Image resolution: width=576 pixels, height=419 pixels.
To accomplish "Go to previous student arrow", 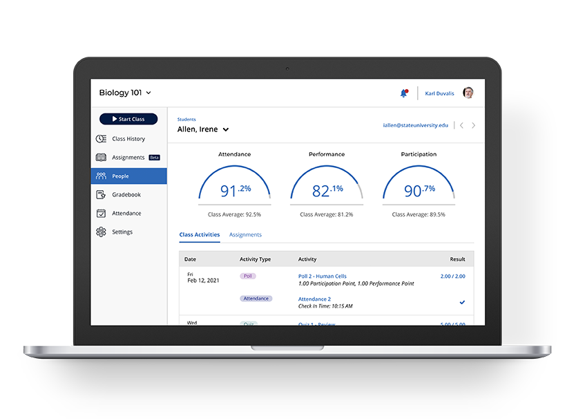I will pyautogui.click(x=462, y=125).
